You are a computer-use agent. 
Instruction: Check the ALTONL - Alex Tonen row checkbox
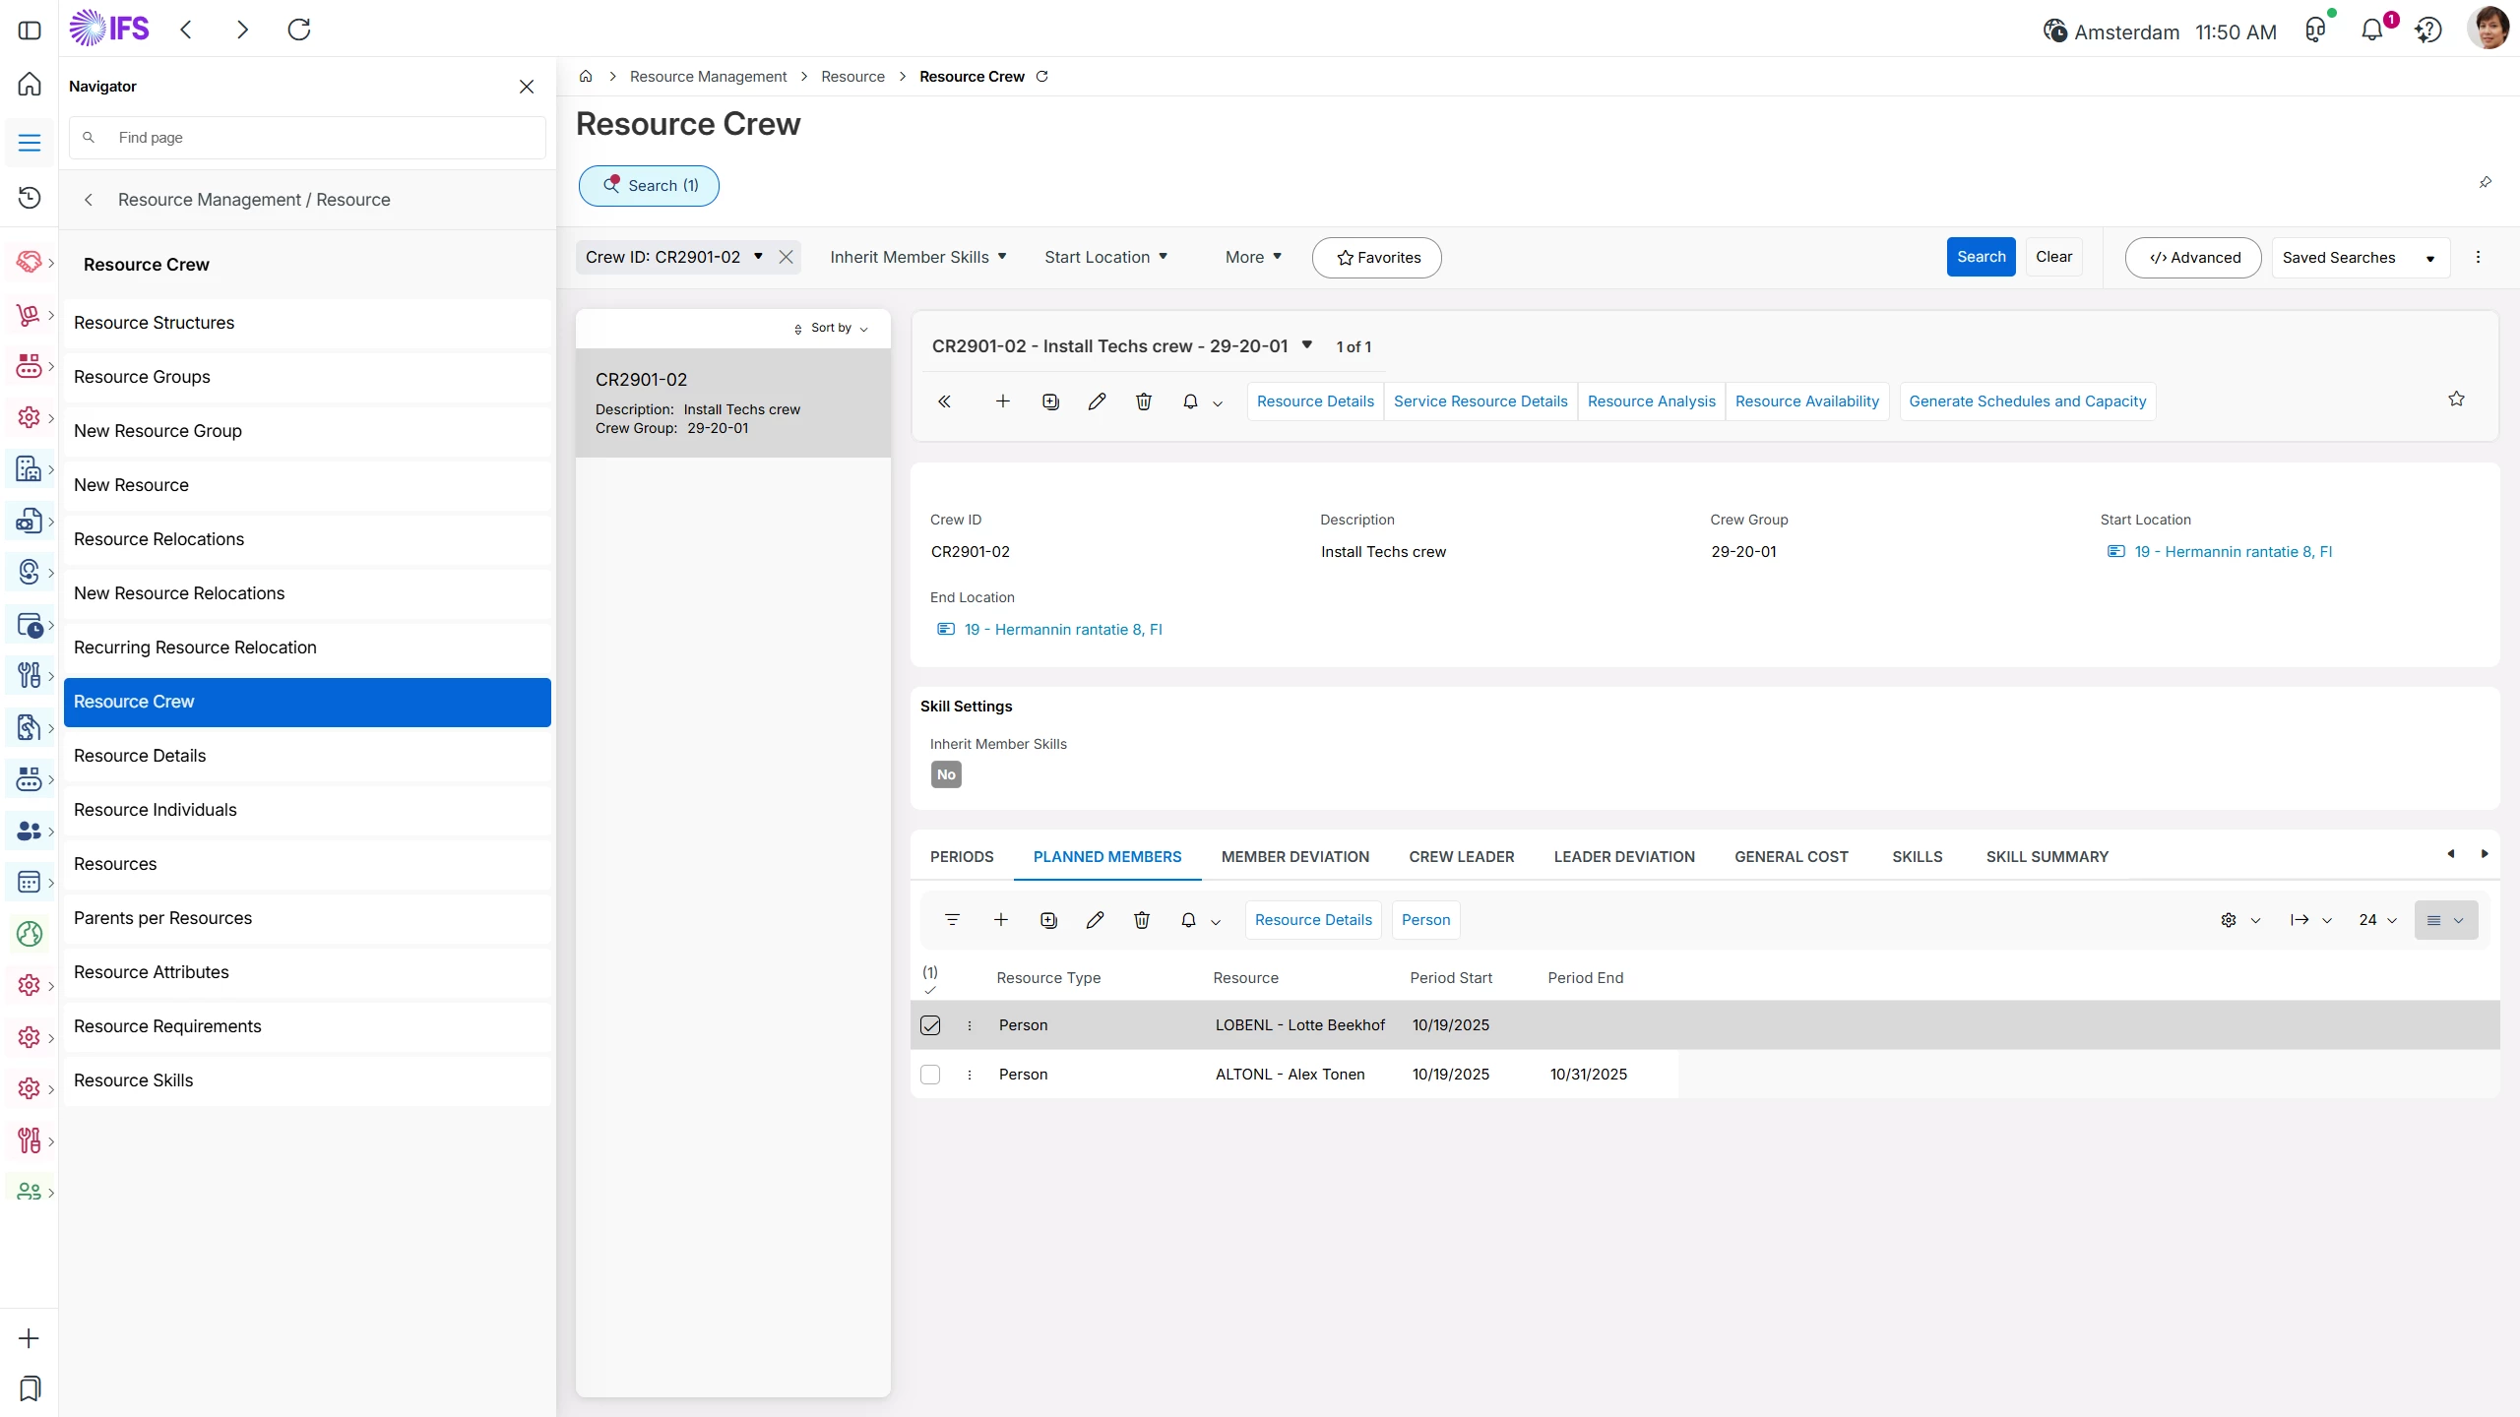pos(930,1075)
